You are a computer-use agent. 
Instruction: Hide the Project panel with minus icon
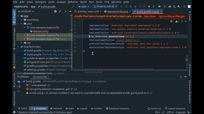pos(70,11)
